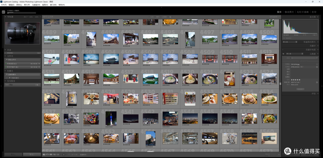Open the 文件(F) menu
Viewport: 323px width, 158px height.
4,5
